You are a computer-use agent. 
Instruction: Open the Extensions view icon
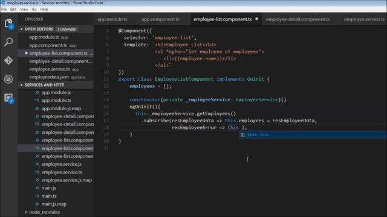(x=8, y=98)
